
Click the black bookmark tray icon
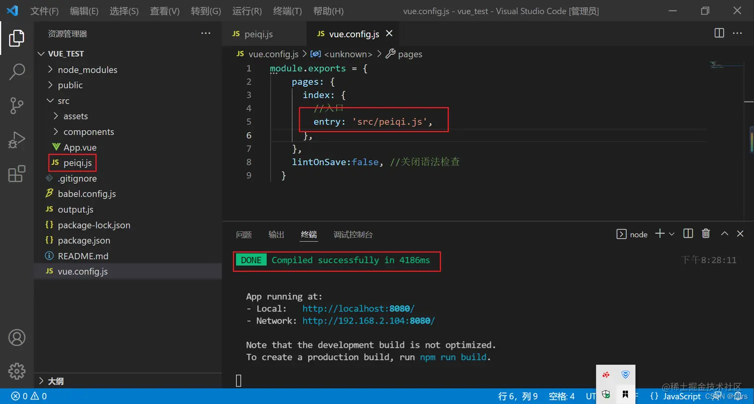[x=625, y=394]
